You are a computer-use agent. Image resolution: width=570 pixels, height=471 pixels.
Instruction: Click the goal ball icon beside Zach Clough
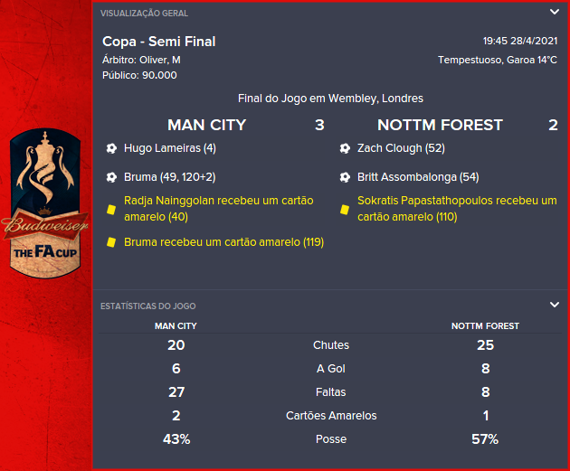(x=345, y=148)
